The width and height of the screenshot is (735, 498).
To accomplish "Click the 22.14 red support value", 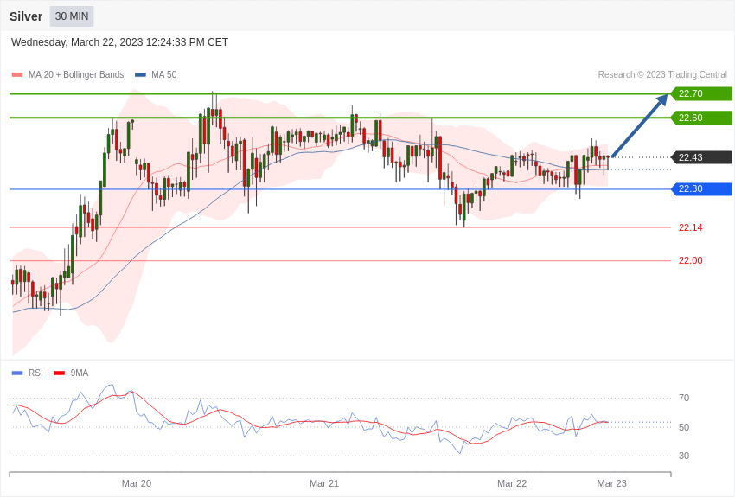I will pos(691,227).
